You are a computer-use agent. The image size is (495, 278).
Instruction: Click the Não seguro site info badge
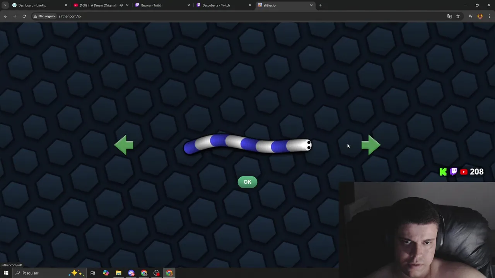pyautogui.click(x=44, y=16)
